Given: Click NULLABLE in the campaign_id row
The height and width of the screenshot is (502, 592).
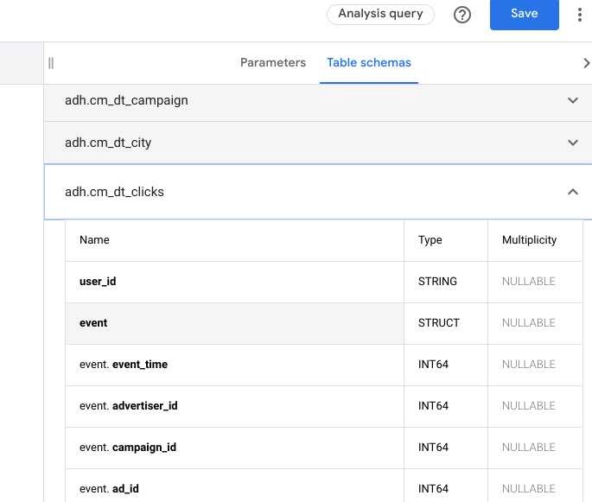Looking at the screenshot, I should [529, 448].
